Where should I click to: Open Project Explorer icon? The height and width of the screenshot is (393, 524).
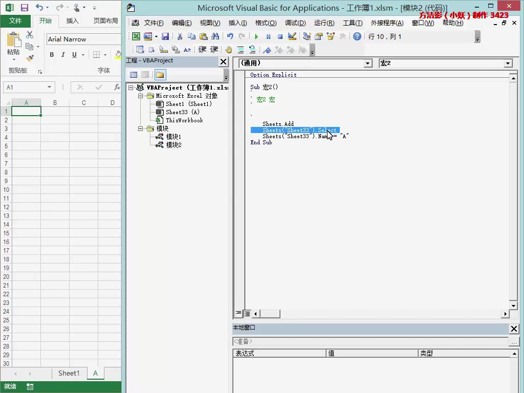(x=307, y=36)
